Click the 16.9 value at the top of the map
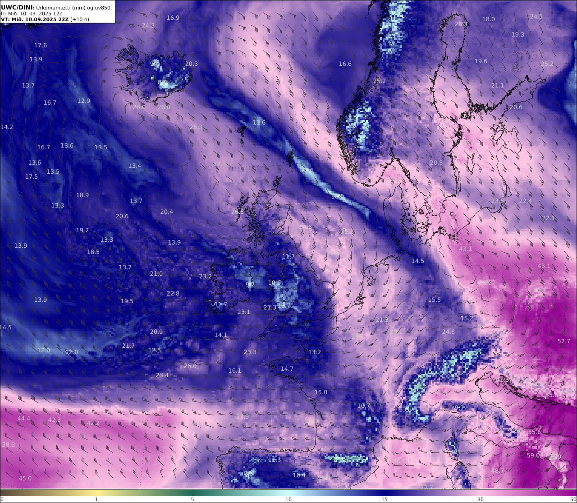The image size is (577, 503). tap(173, 18)
